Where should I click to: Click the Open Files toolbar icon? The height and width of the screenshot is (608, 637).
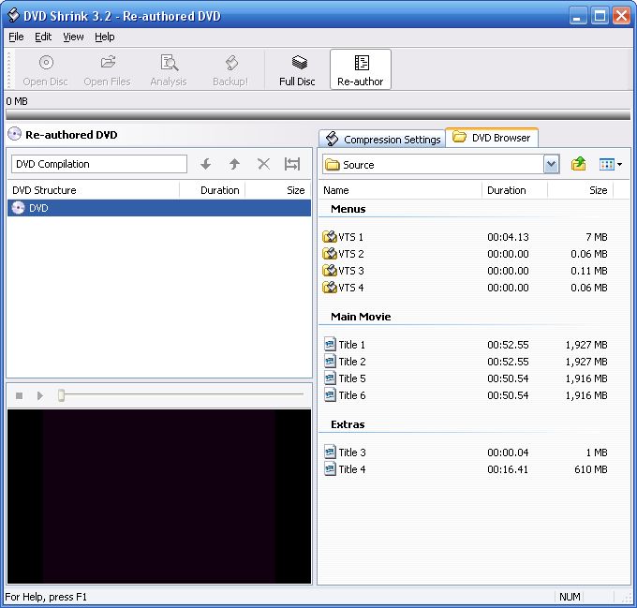pyautogui.click(x=107, y=69)
